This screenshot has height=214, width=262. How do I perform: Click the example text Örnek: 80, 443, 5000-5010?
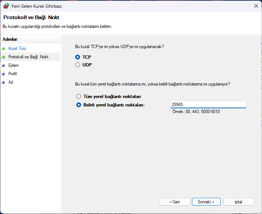tap(196, 112)
